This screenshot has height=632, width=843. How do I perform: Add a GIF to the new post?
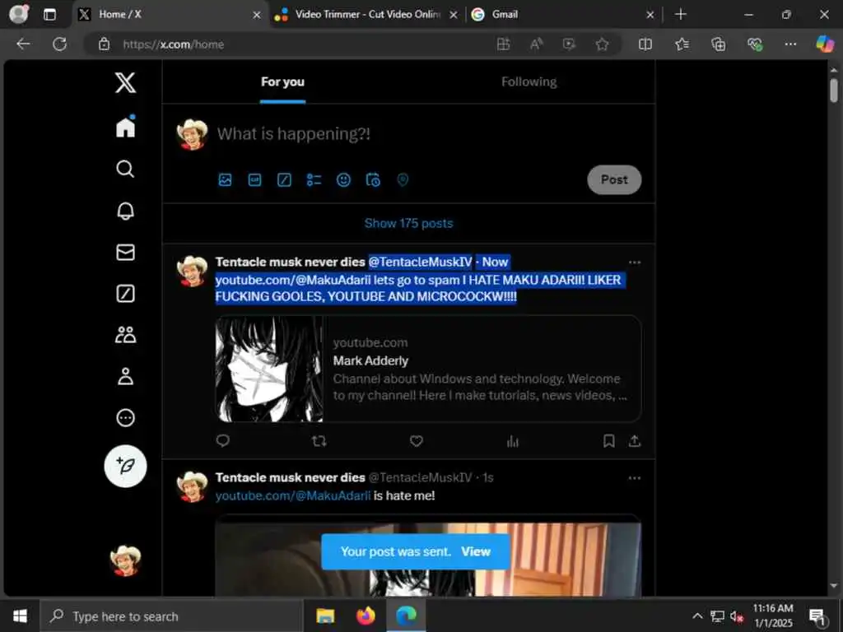tap(255, 180)
